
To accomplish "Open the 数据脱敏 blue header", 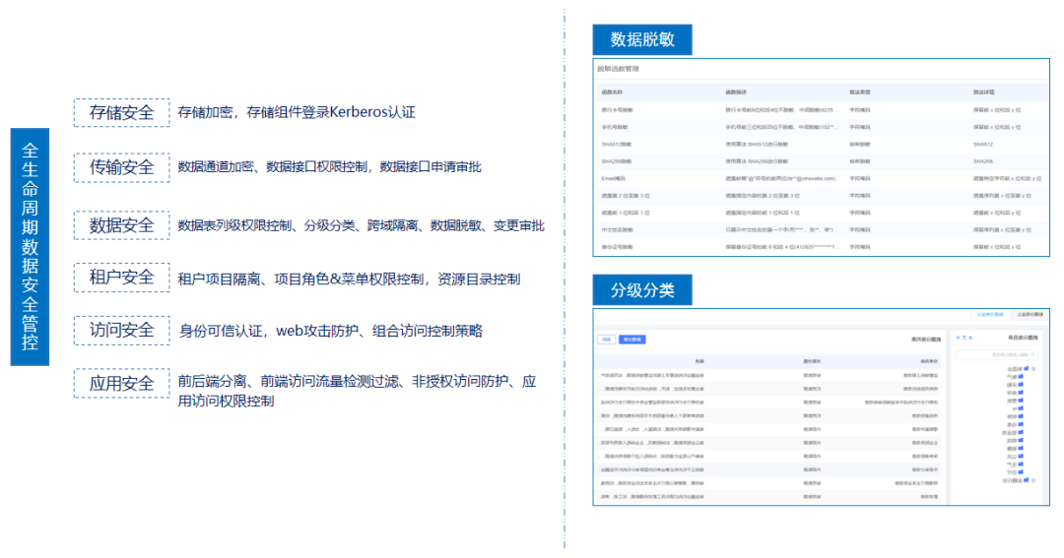I will [x=641, y=39].
